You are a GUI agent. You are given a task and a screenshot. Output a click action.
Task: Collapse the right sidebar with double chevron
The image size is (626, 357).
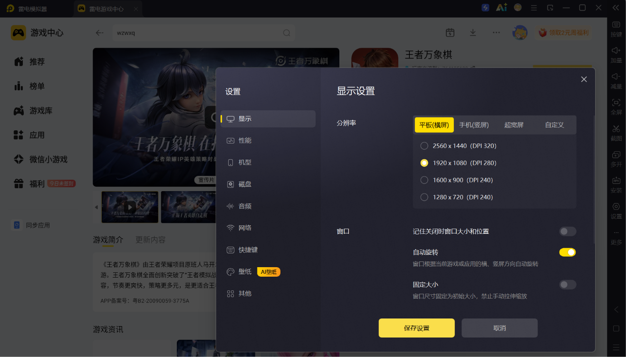[x=616, y=8]
